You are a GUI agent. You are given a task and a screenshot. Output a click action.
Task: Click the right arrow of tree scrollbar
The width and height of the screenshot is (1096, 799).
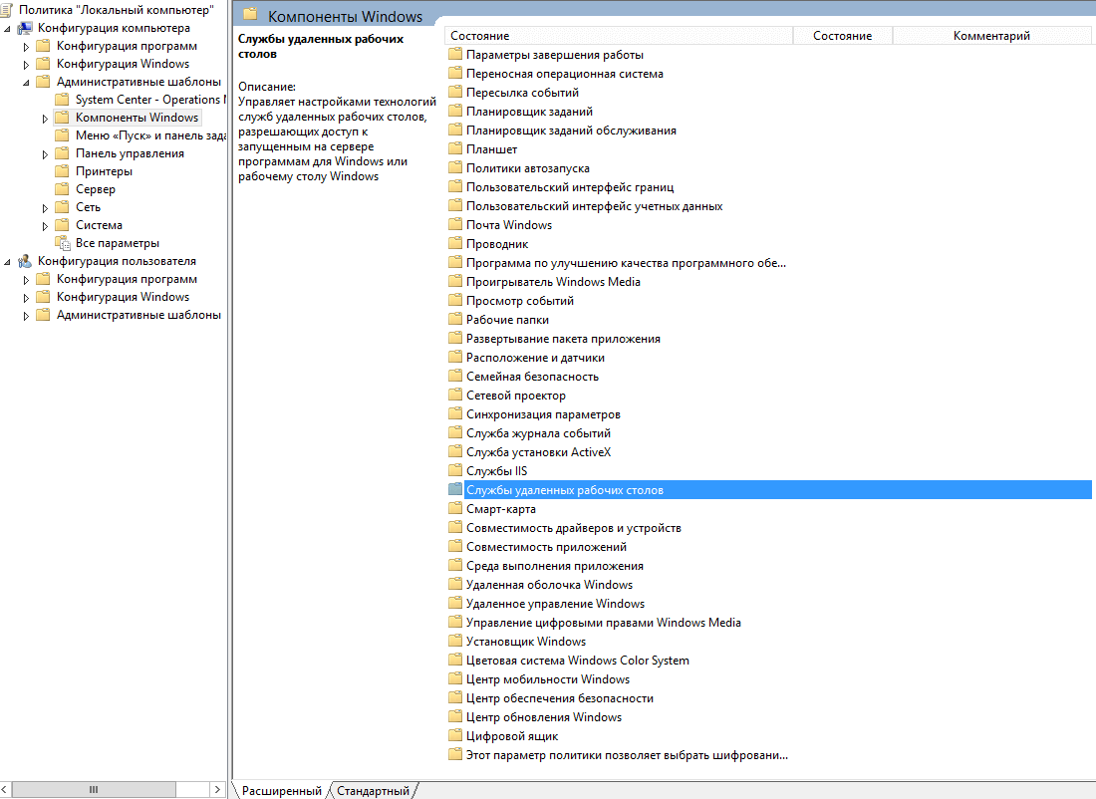(x=217, y=790)
